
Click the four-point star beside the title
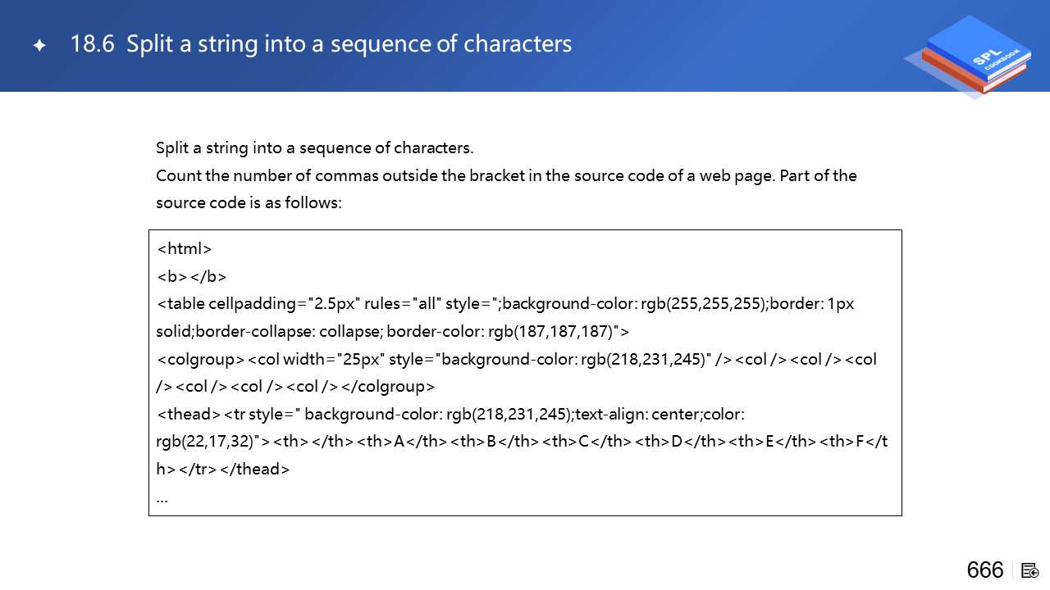point(39,46)
